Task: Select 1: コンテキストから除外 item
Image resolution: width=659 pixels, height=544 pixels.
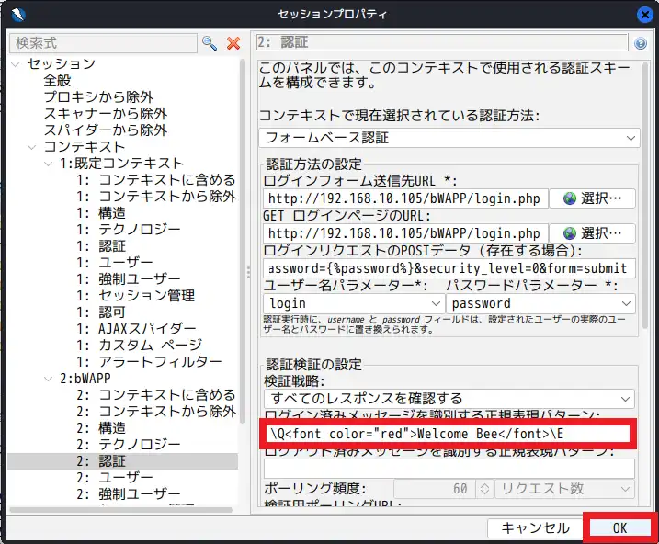Action: (156, 197)
